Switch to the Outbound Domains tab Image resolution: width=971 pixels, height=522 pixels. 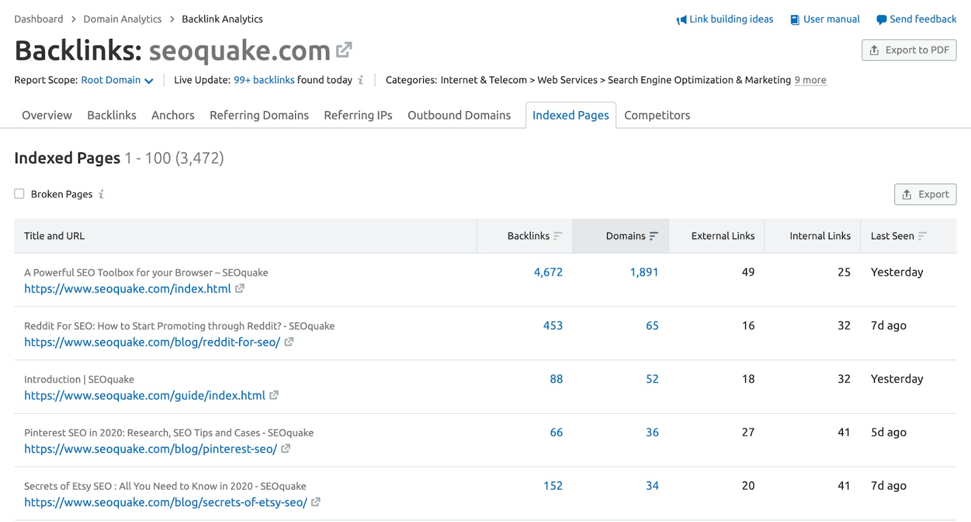pos(459,115)
